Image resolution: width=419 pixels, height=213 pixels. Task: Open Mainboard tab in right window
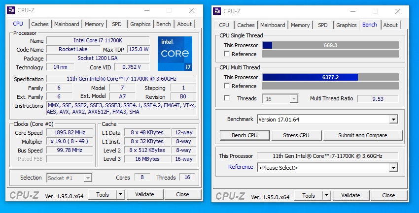click(x=273, y=25)
